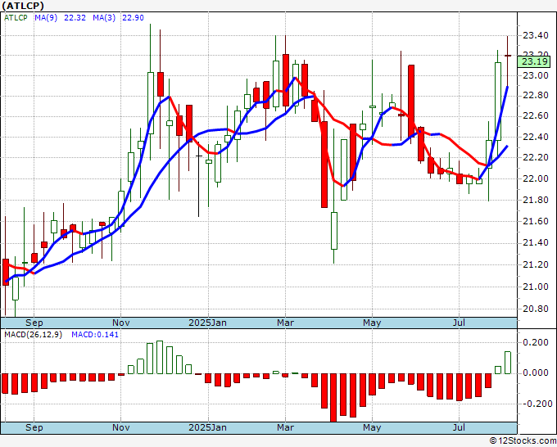This screenshot has width=557, height=447.
Task: Click the ATLCP legend label
Action: pos(16,17)
